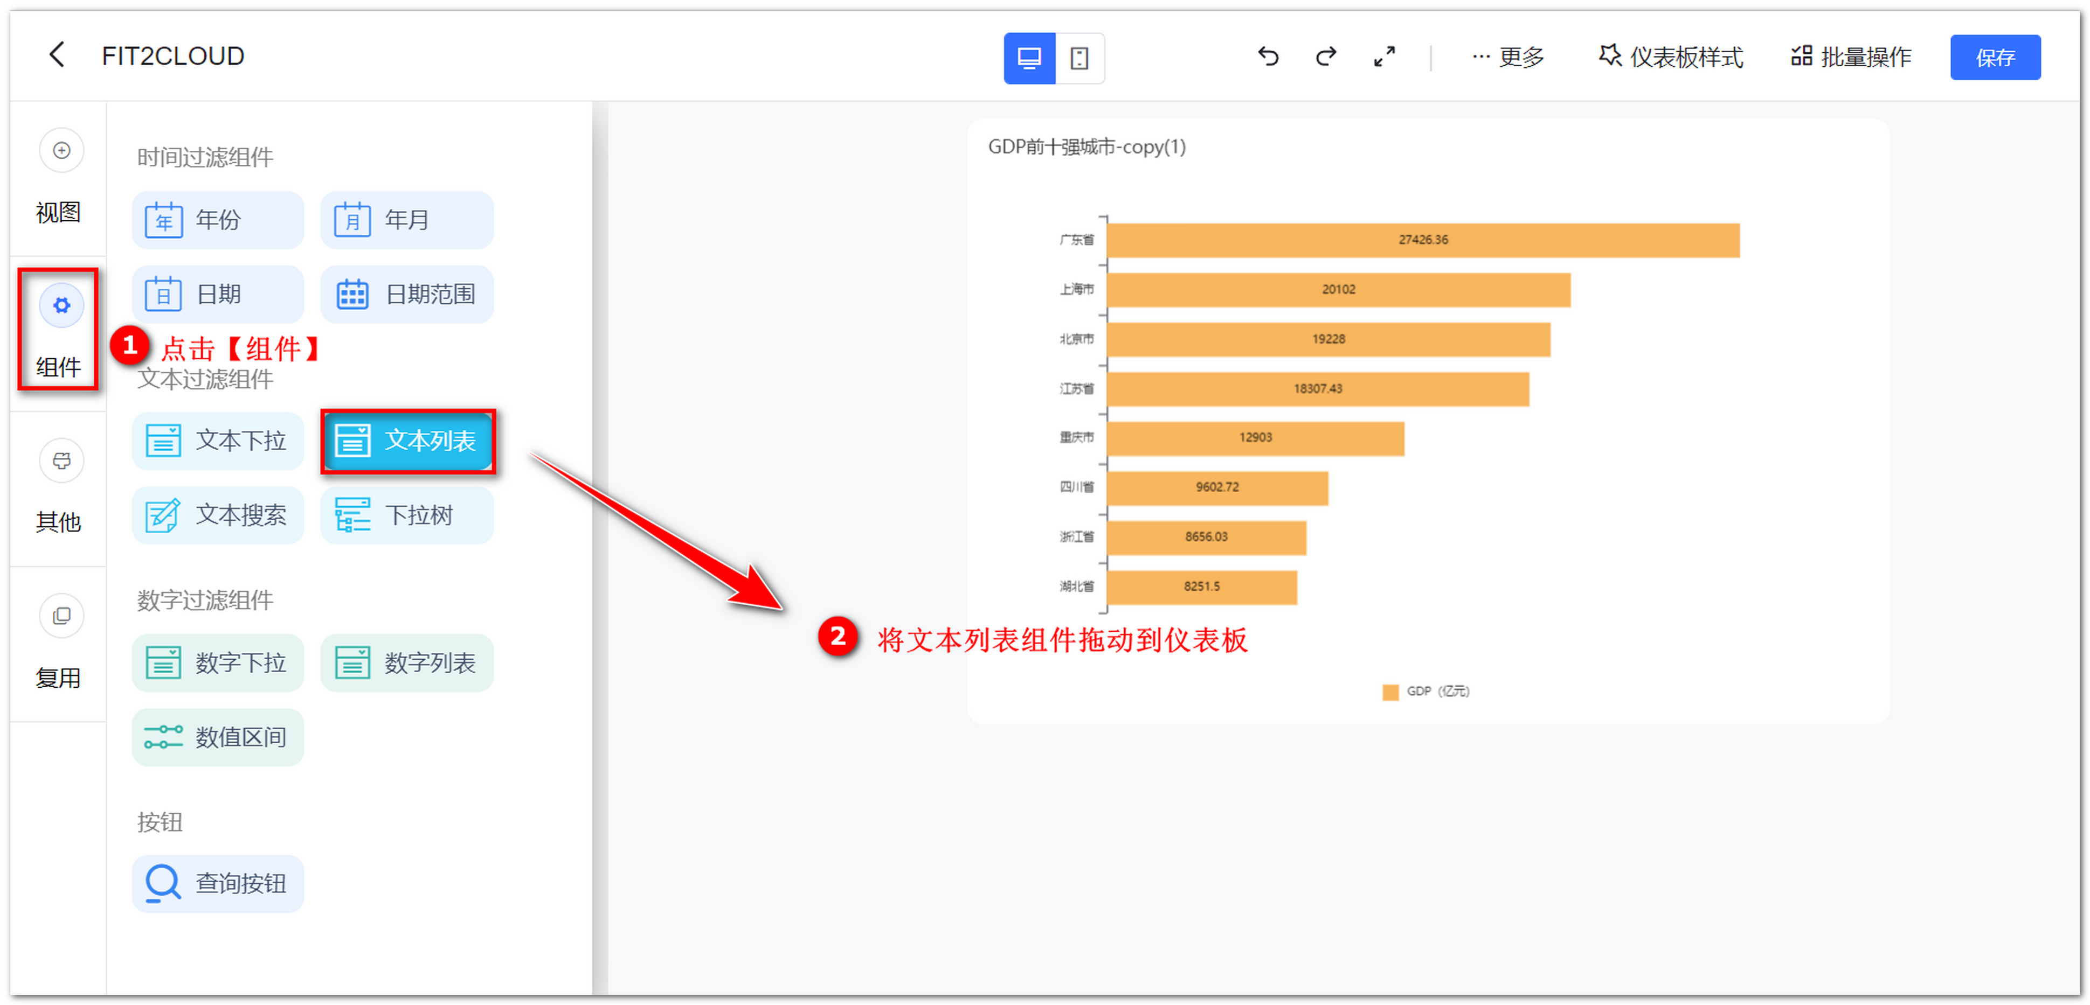Select the 年月 year-month filter component

[406, 220]
